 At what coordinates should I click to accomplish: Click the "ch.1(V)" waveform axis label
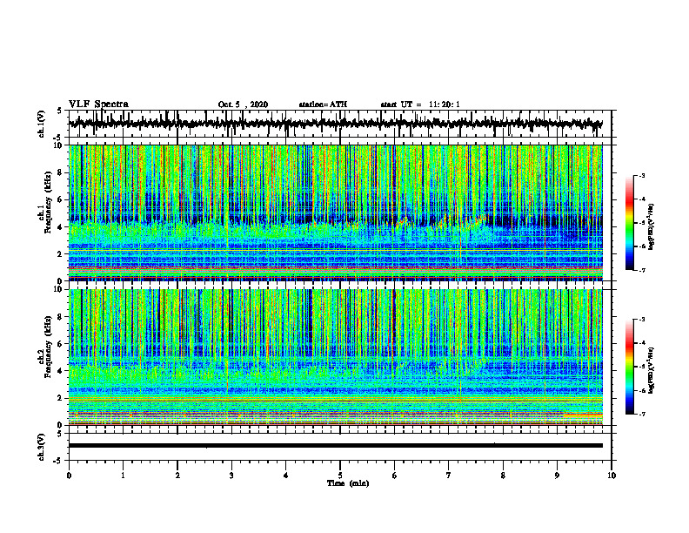pyautogui.click(x=42, y=124)
